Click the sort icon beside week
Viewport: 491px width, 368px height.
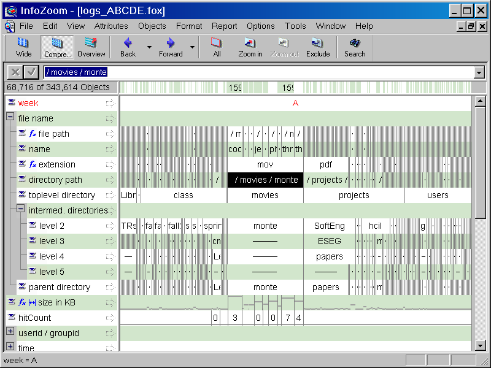(x=12, y=102)
